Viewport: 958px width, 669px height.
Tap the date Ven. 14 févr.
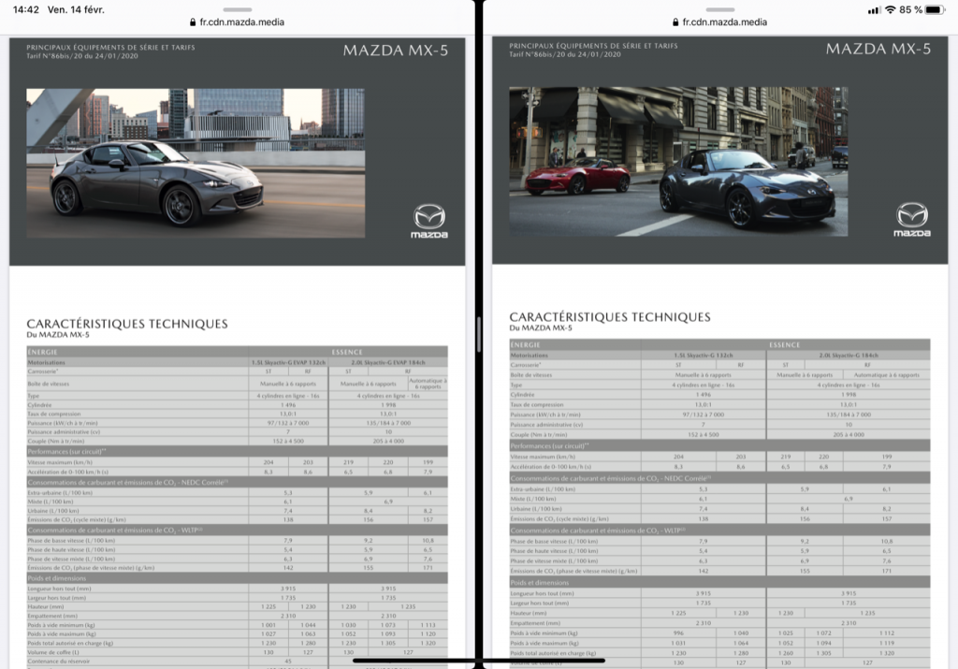pyautogui.click(x=76, y=9)
